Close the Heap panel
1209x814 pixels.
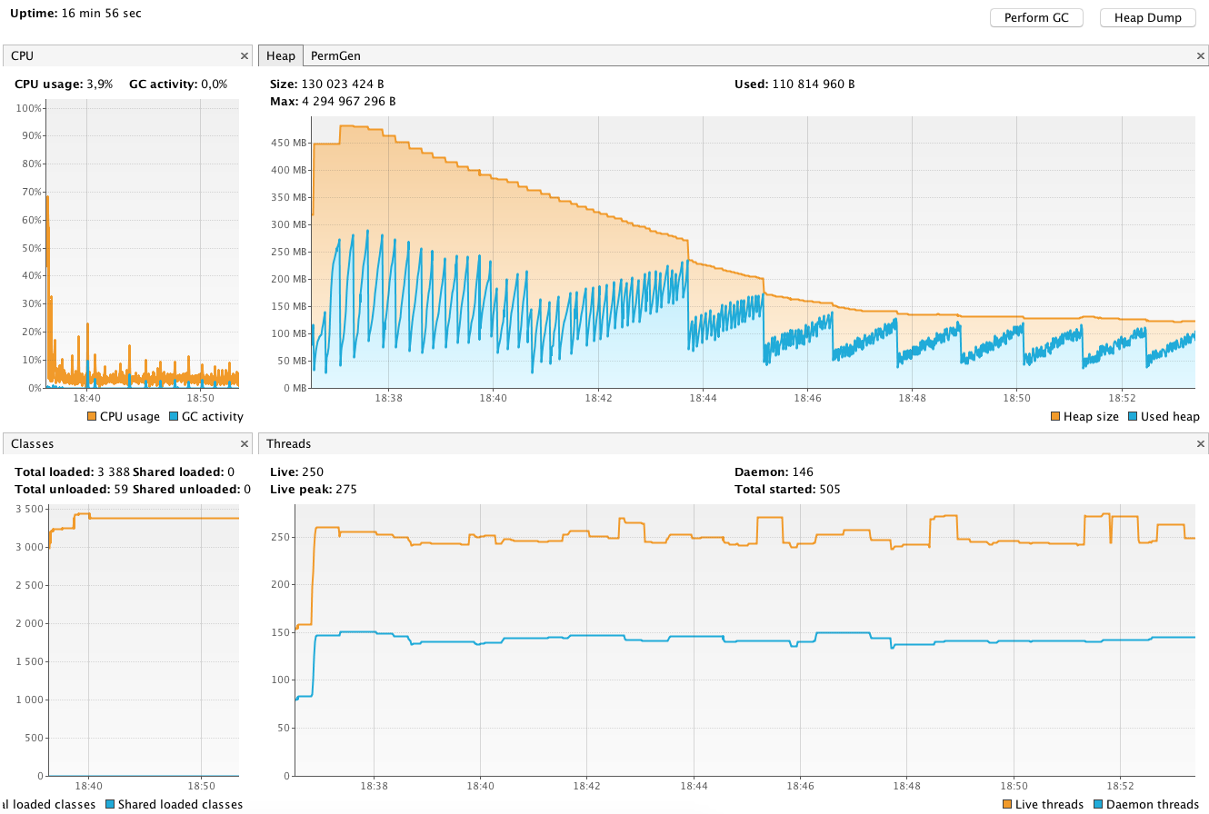(x=1201, y=56)
